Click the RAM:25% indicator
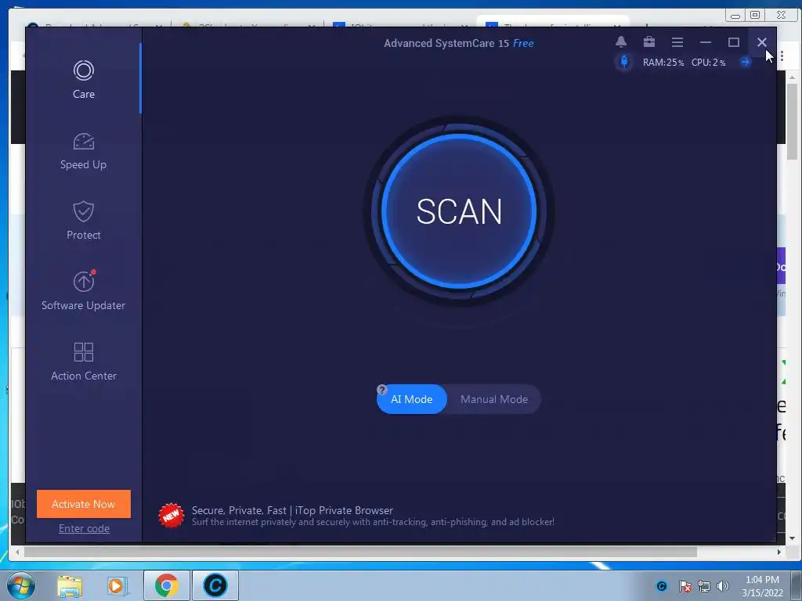Image resolution: width=802 pixels, height=601 pixels. point(663,63)
